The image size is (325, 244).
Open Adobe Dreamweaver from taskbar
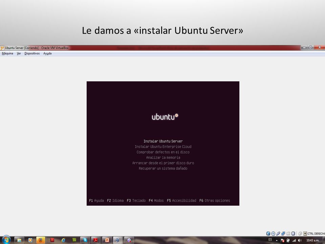[x=74, y=240]
